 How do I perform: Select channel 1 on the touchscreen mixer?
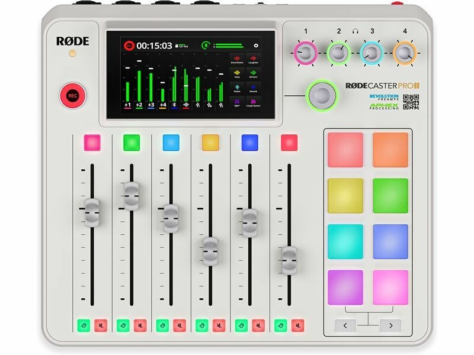pyautogui.click(x=127, y=105)
